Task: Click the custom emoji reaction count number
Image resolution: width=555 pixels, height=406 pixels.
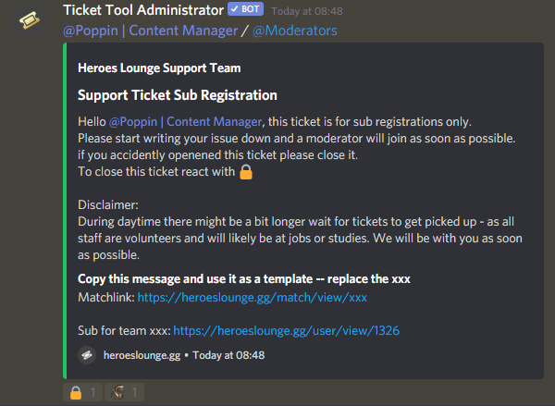Action: tap(134, 392)
